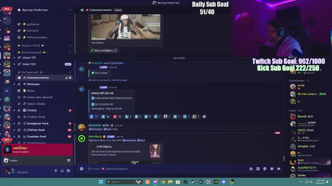332x186 pixels.
Task: Open the Rules channel
Action: (x=45, y=91)
